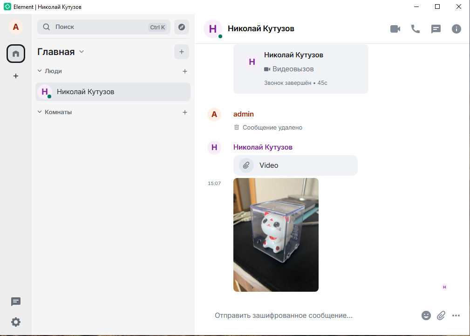Create a new space with plus
Viewport: 470px width, 336px height.
[x=16, y=75]
